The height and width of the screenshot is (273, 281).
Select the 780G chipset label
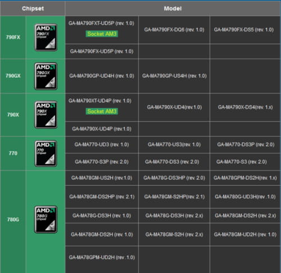point(13,220)
